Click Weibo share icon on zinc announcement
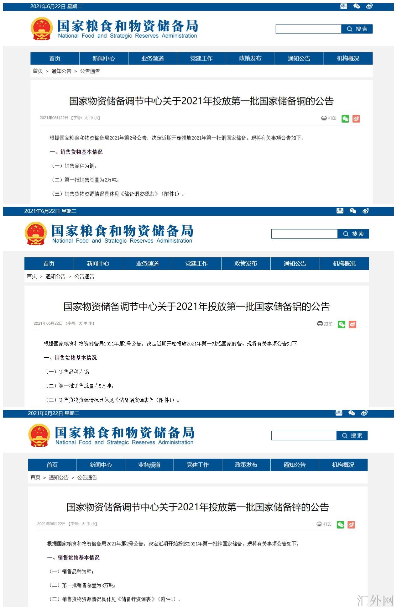Screen dimensions: 397x610 (x=351, y=524)
